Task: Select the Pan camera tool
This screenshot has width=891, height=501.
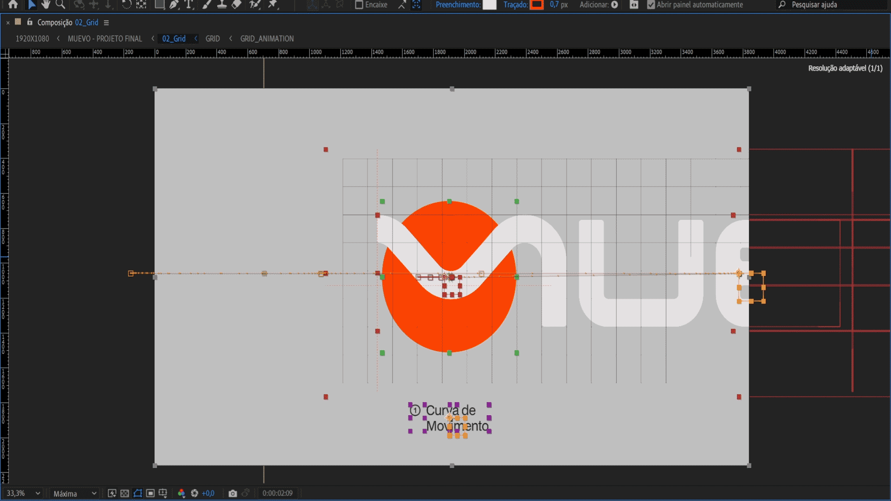Action: point(94,5)
